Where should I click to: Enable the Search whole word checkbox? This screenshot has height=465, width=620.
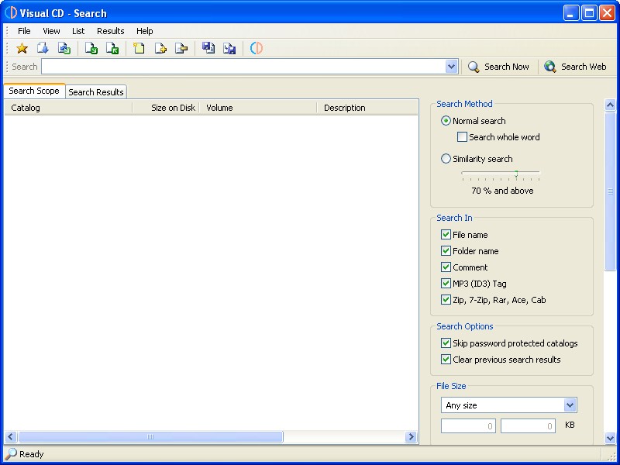(x=462, y=137)
